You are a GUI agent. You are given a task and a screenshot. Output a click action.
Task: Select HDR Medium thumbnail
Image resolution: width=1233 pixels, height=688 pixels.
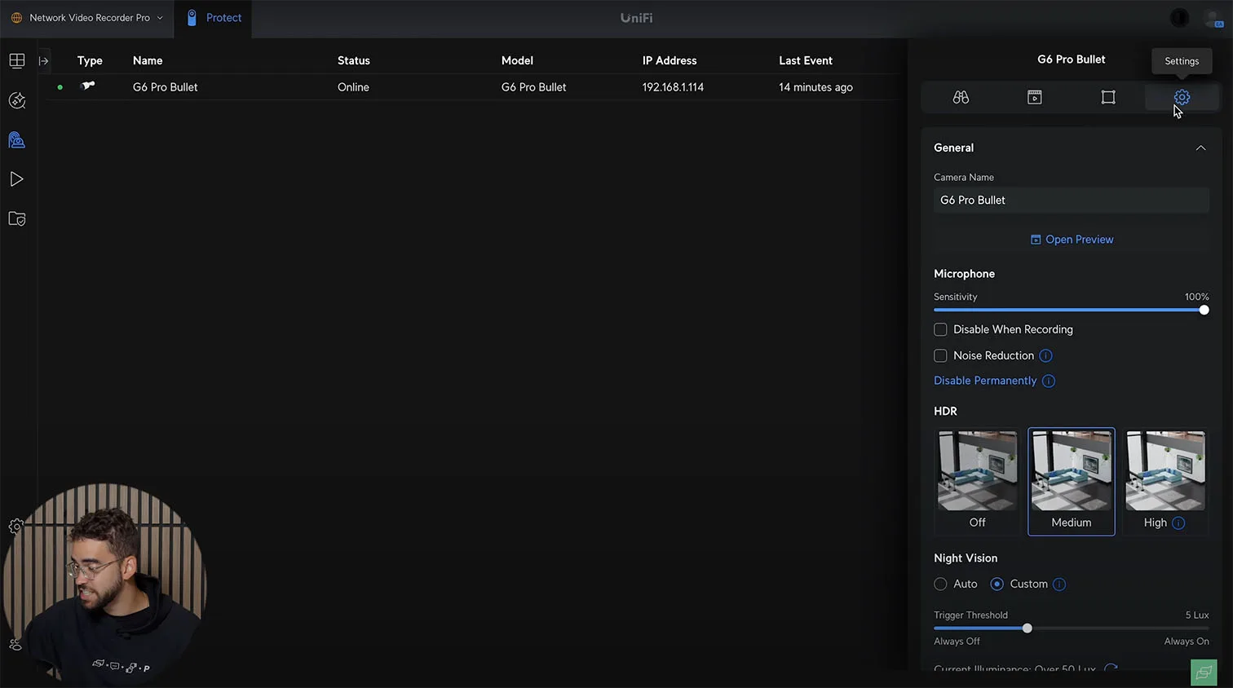(x=1071, y=482)
